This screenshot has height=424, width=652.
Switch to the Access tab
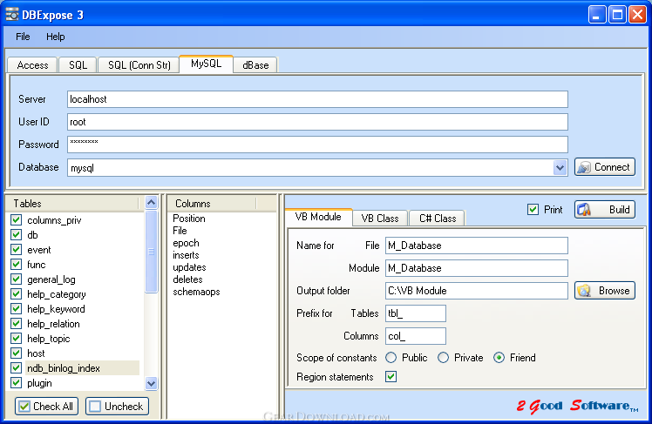click(x=32, y=64)
